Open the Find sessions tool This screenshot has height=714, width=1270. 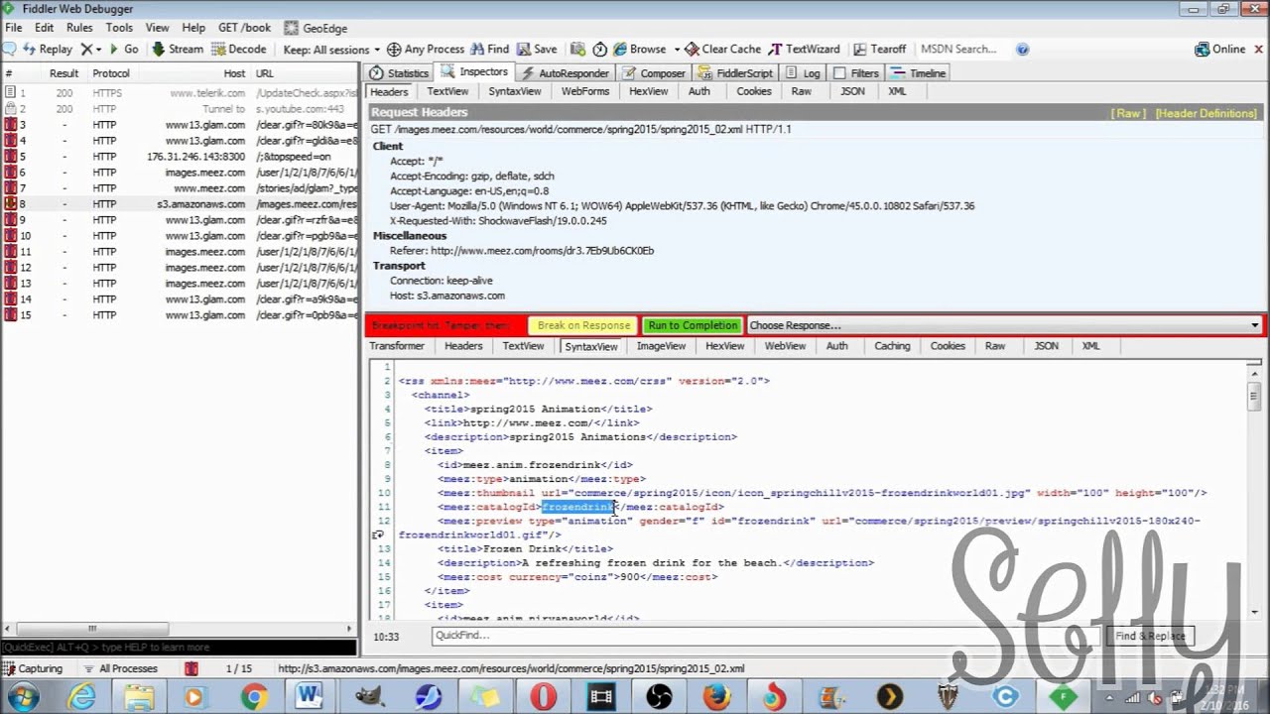coord(489,49)
